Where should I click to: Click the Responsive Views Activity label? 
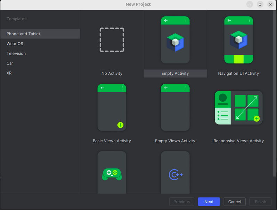click(238, 141)
